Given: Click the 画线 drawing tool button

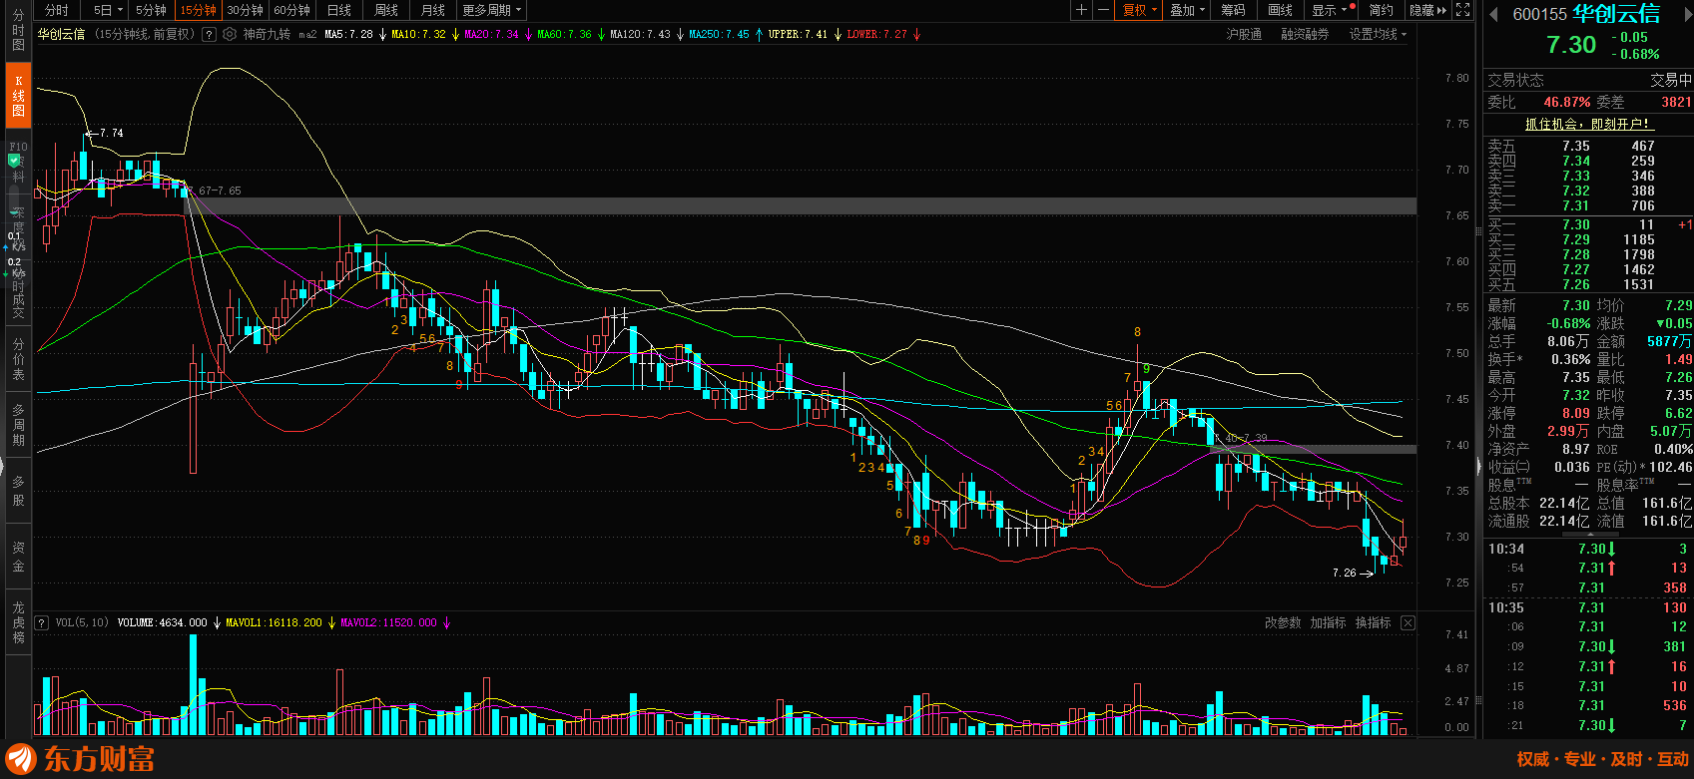Looking at the screenshot, I should [x=1281, y=10].
